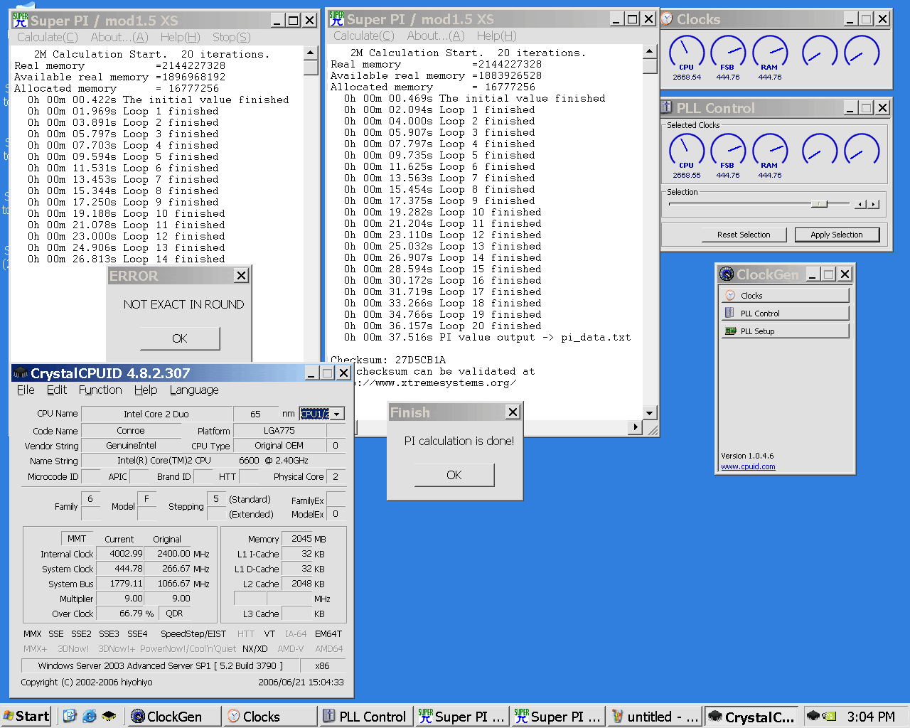Click the CPU gauge in the Clocks window

click(x=686, y=53)
